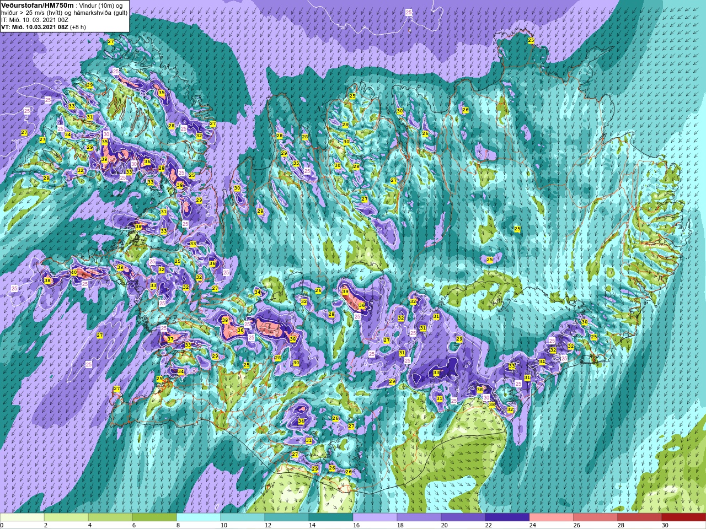Click the 0–2 m/s pale yellow legend swatch

pos(22,517)
